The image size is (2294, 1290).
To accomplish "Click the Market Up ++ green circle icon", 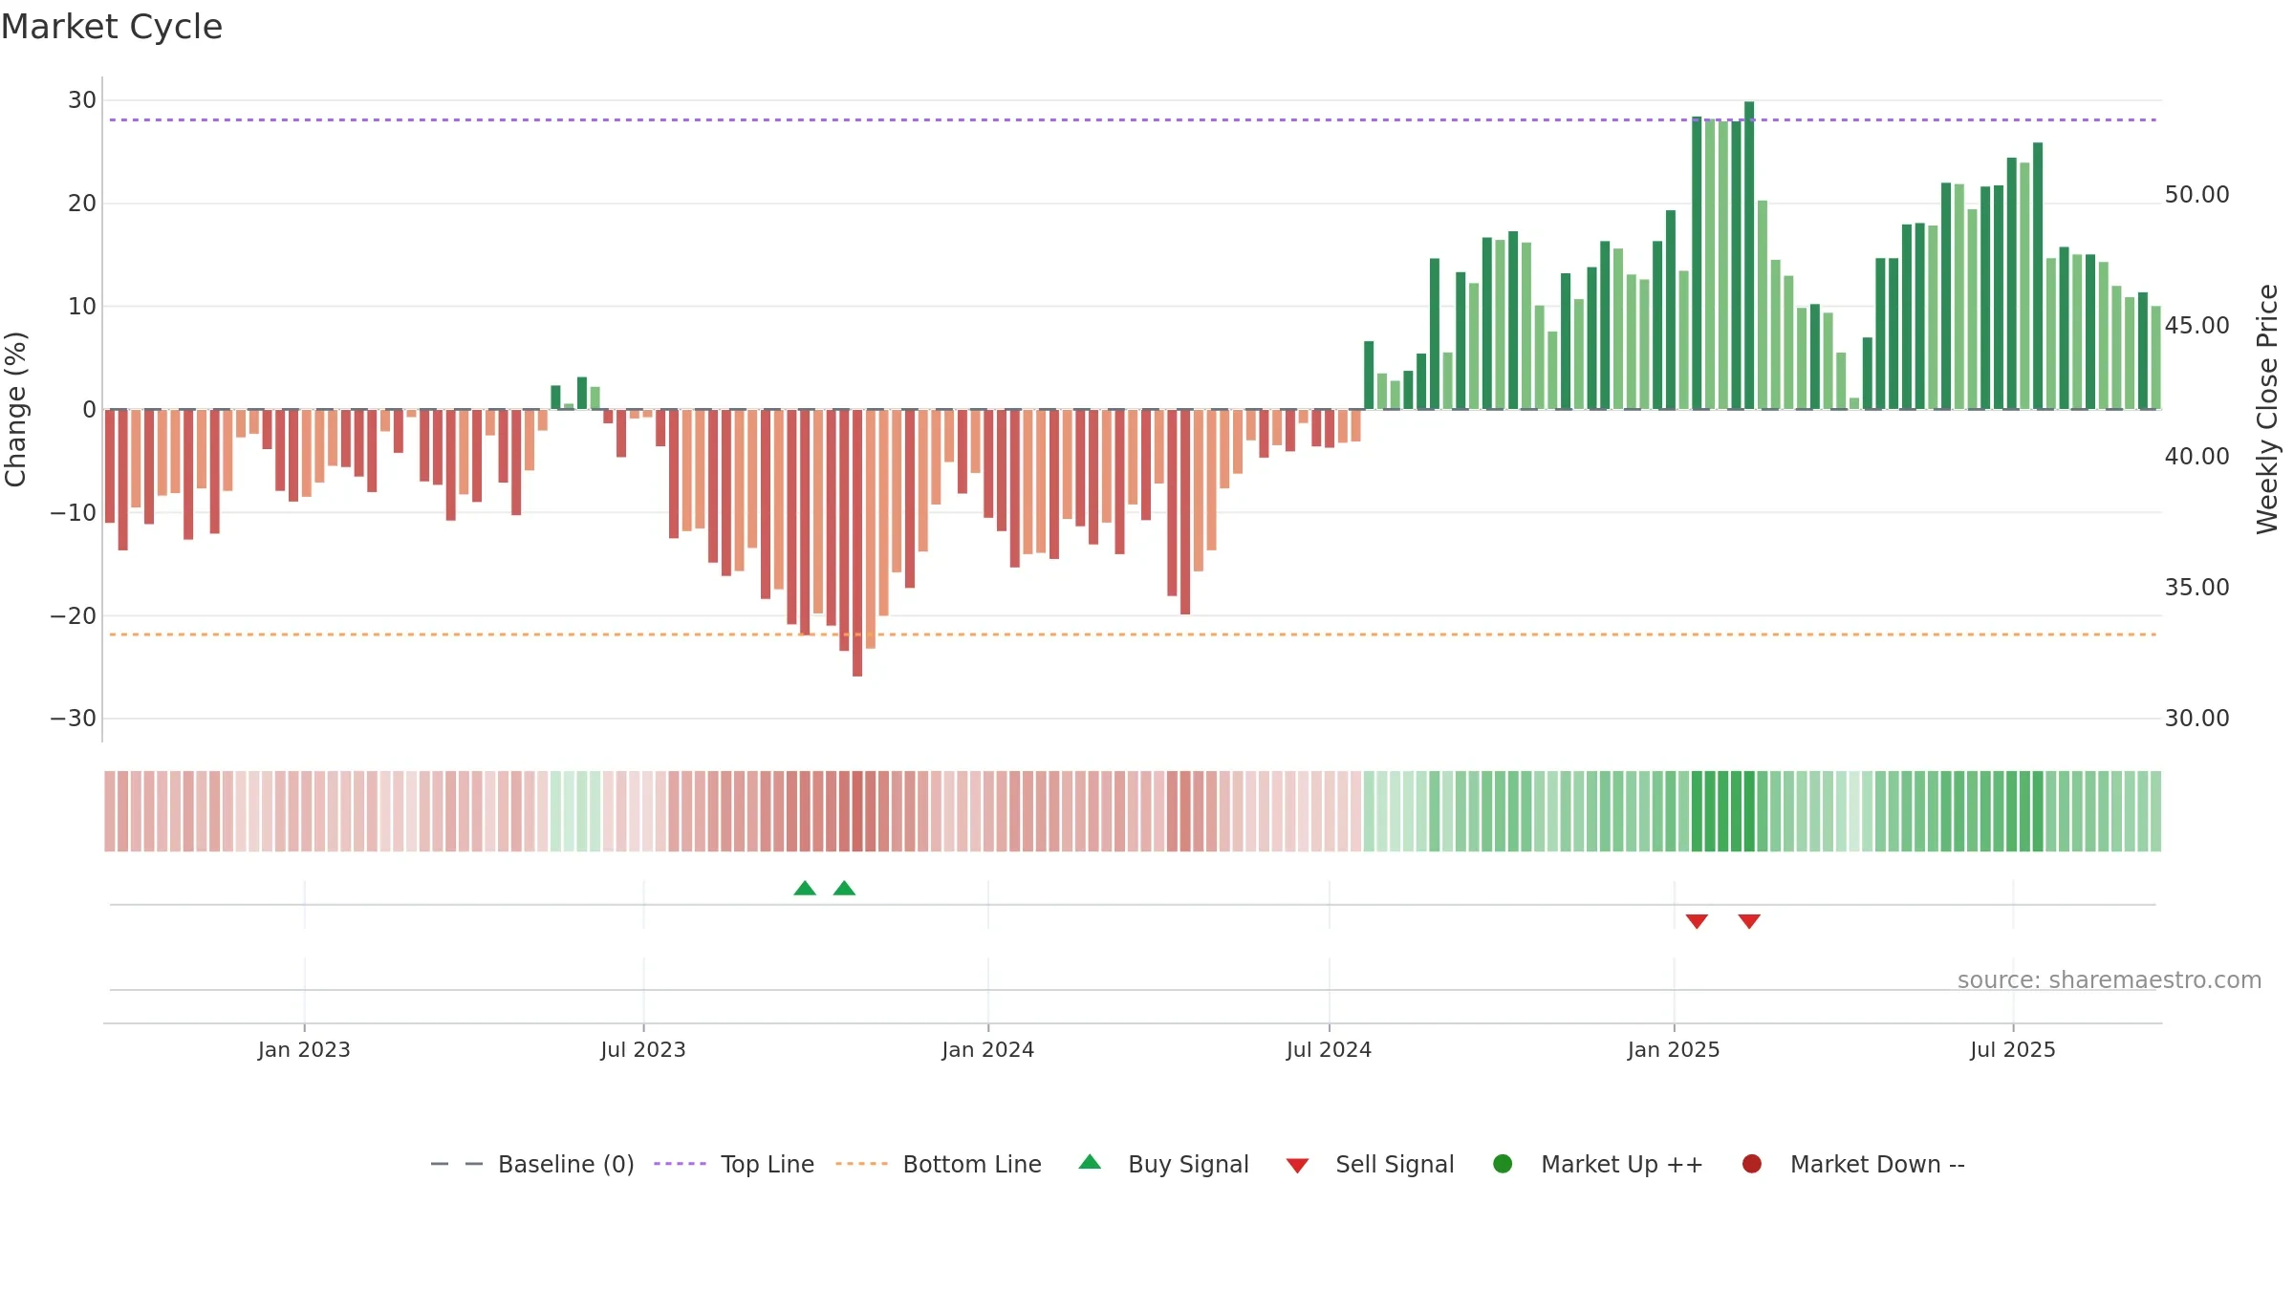I will [x=1503, y=1164].
